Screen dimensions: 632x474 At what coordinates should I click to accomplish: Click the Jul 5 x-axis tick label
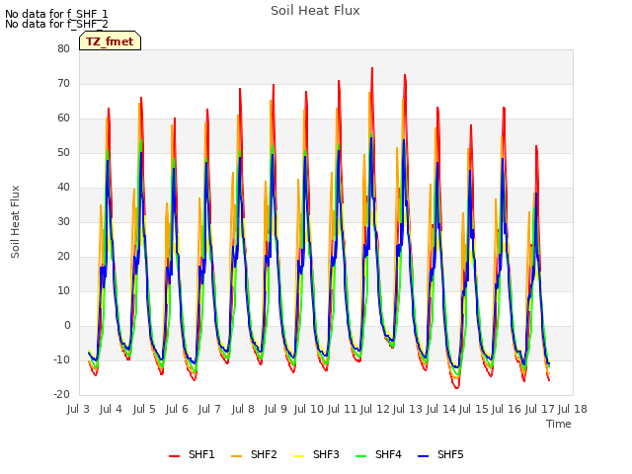click(144, 409)
